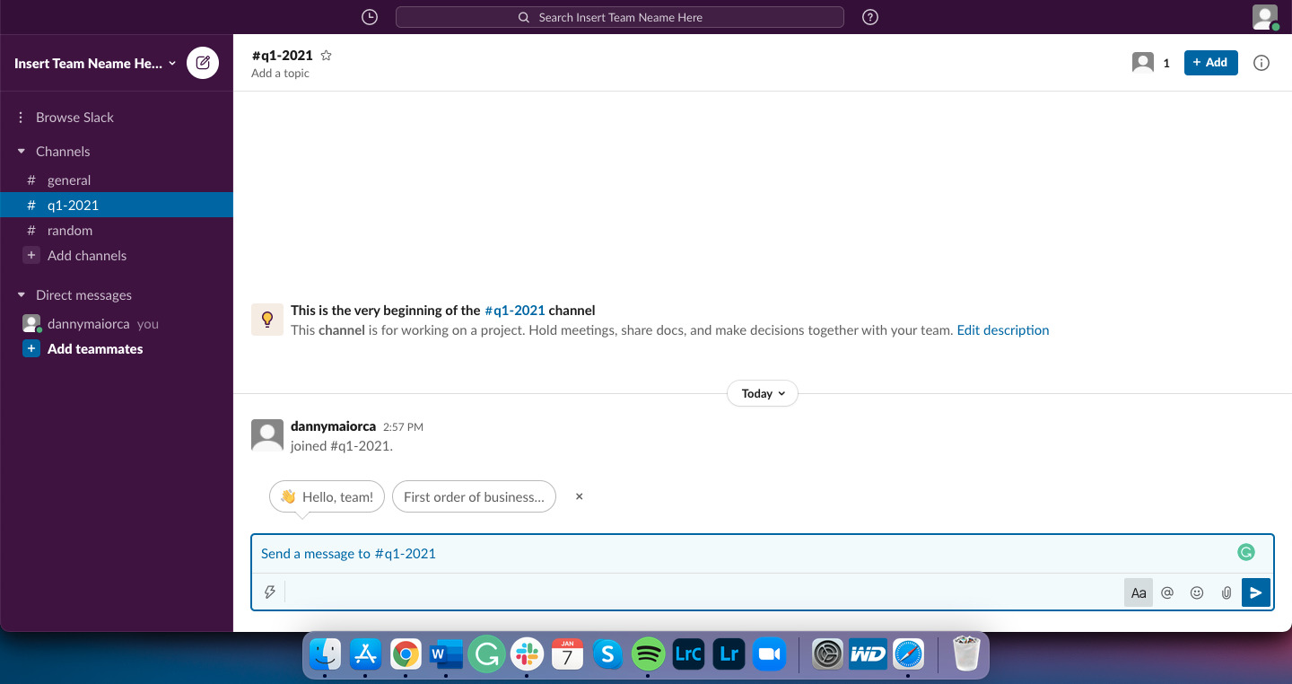Viewport: 1292px width, 684px height.
Task: Click the #q1-2021 link in intro text
Action: [x=515, y=311]
